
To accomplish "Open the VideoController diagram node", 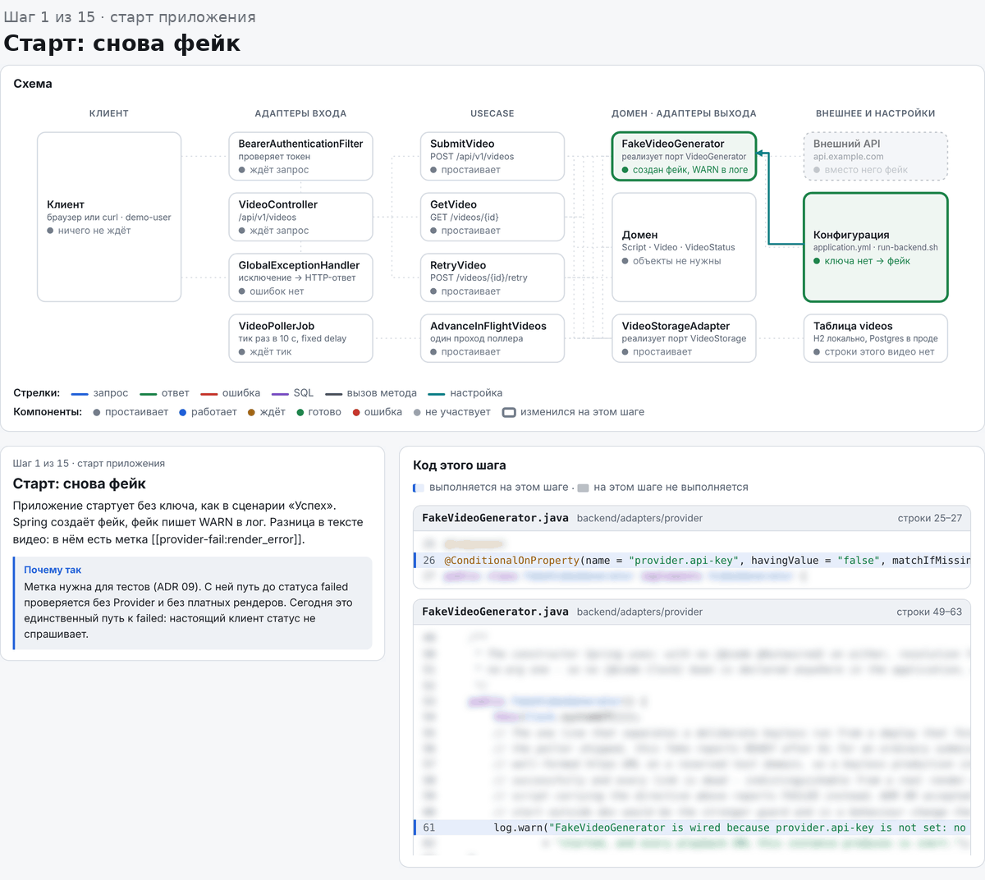I will pyautogui.click(x=300, y=217).
